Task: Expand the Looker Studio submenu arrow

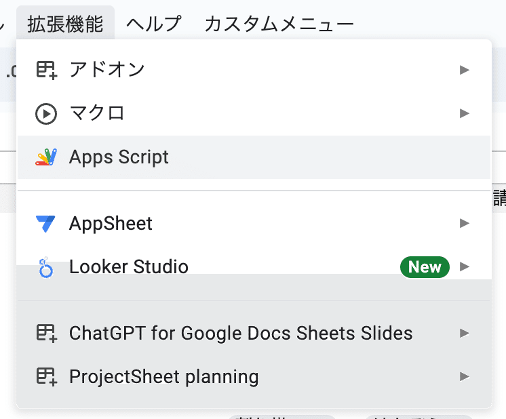Action: tap(465, 266)
